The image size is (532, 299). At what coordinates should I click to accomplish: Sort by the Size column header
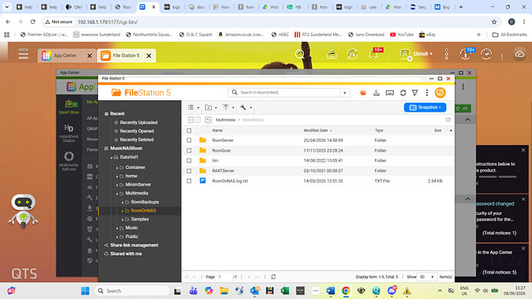coord(438,130)
